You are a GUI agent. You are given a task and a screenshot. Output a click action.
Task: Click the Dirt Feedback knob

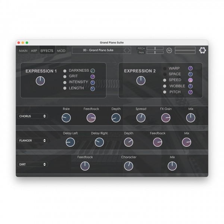(85, 166)
